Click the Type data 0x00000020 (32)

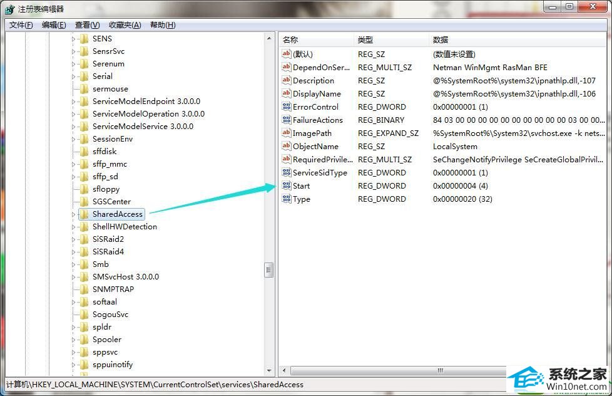(462, 199)
